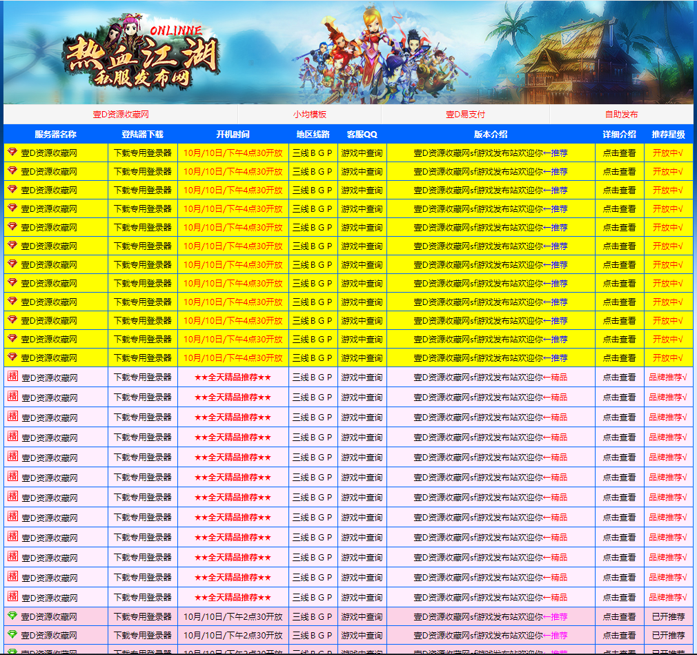
Task: Click 10月/10日/下午2点30开放 in first green-gem row
Action: point(233,617)
